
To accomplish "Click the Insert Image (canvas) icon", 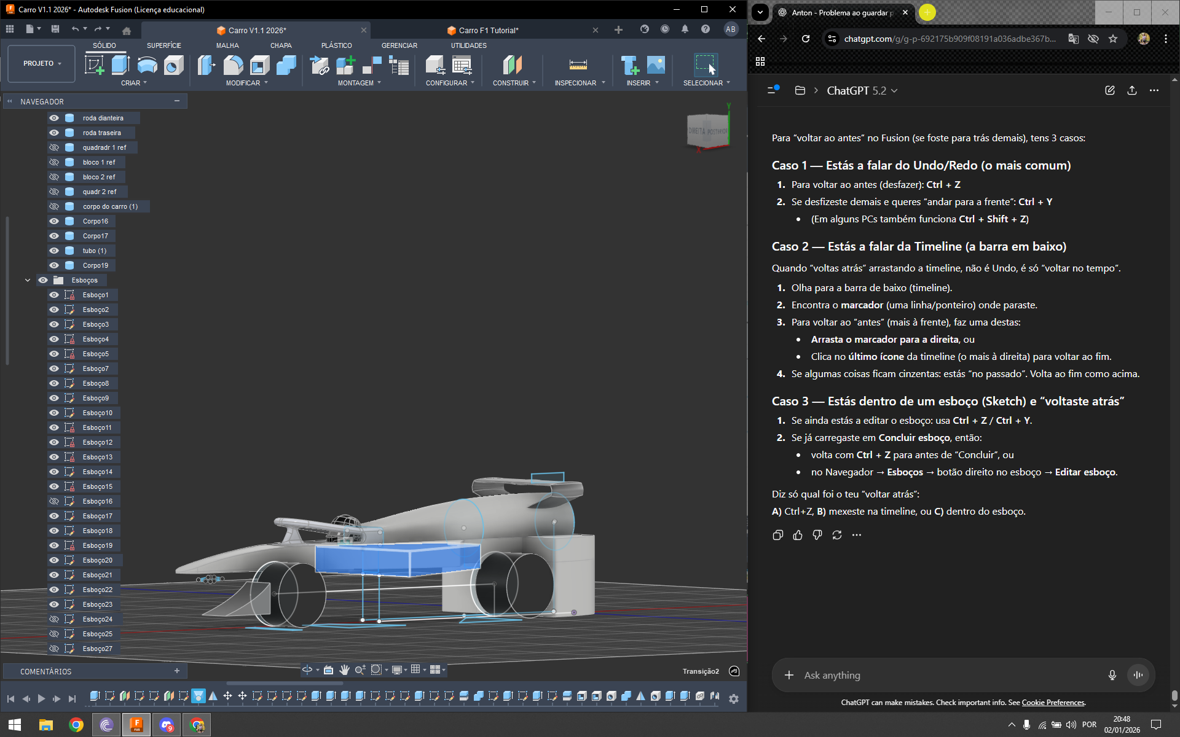I will pos(656,64).
